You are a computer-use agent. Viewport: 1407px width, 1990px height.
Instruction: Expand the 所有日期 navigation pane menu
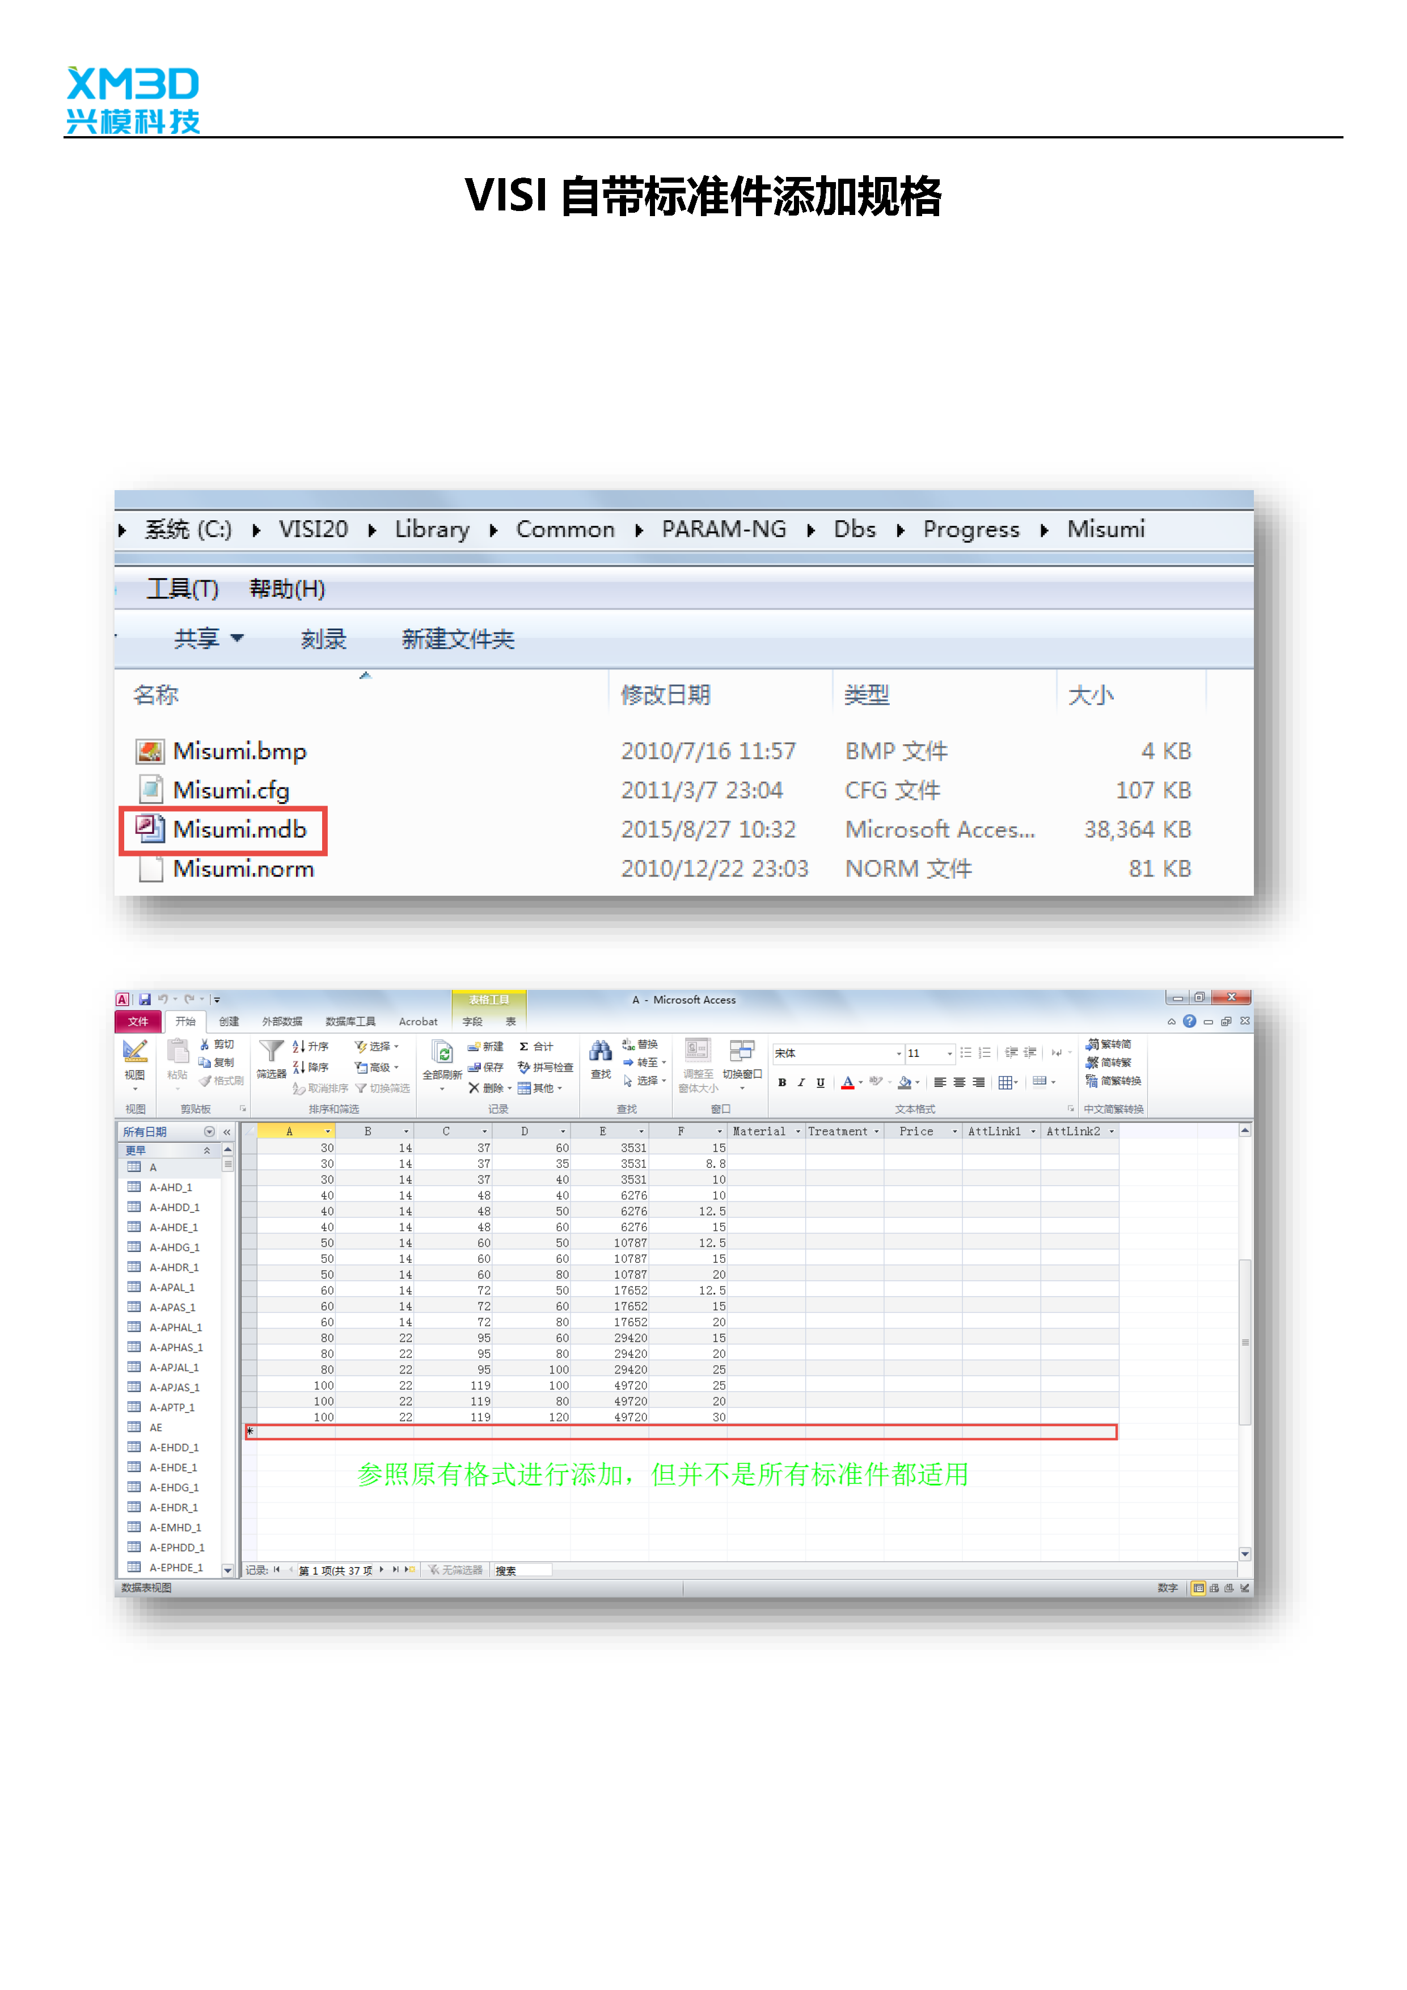pos(209,1131)
